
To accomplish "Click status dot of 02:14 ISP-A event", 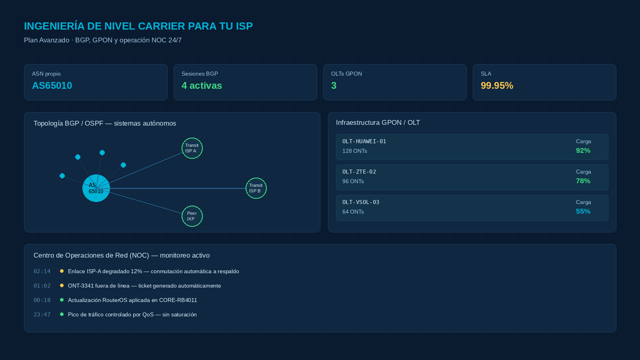I will 62,271.
